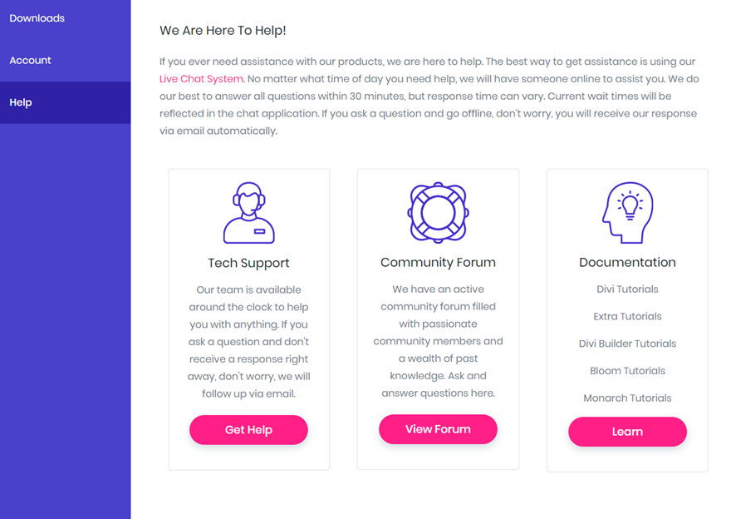
Task: Click the Community Forum card title
Action: click(438, 263)
